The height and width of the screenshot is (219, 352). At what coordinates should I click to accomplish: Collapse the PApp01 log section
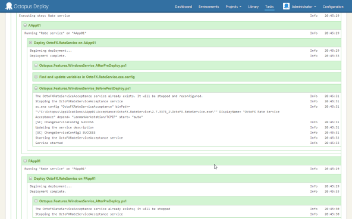(25, 161)
